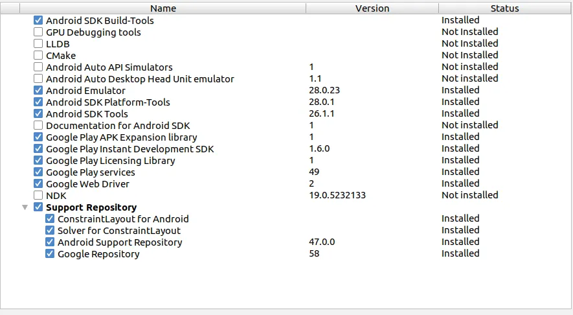The image size is (573, 315).
Task: Check Android Auto Desktop Head Unit emulator
Action: (38, 79)
